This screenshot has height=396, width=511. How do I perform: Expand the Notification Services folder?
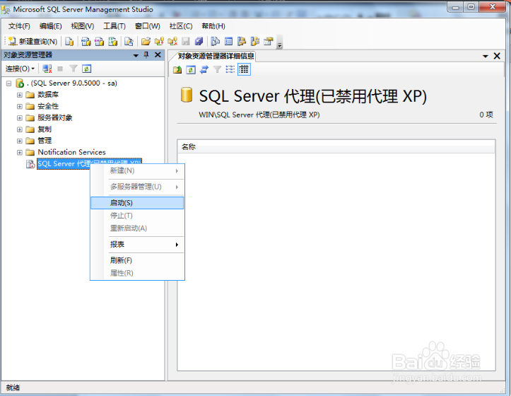[x=20, y=152]
